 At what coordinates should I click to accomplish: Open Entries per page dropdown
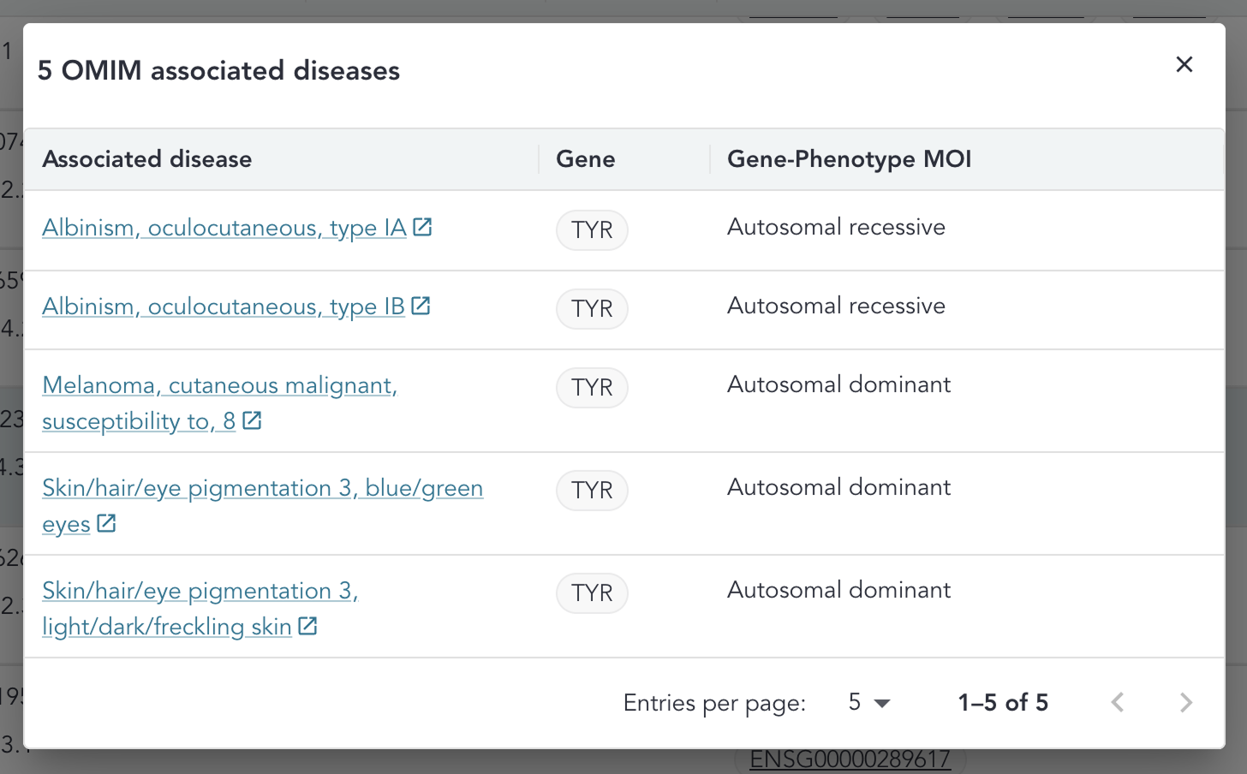tap(869, 703)
